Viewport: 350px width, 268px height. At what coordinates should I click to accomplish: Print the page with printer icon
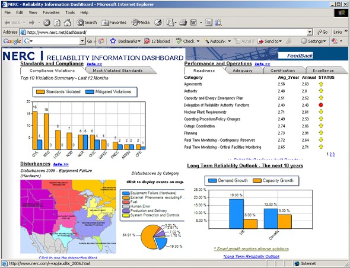click(183, 23)
